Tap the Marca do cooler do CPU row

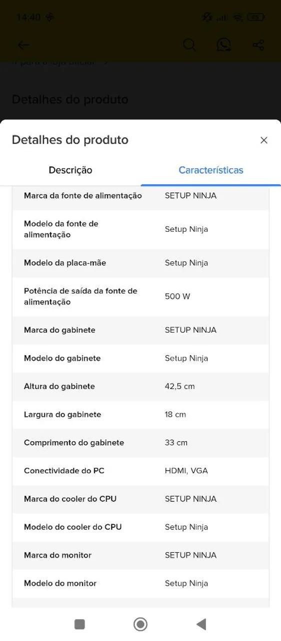click(x=140, y=499)
